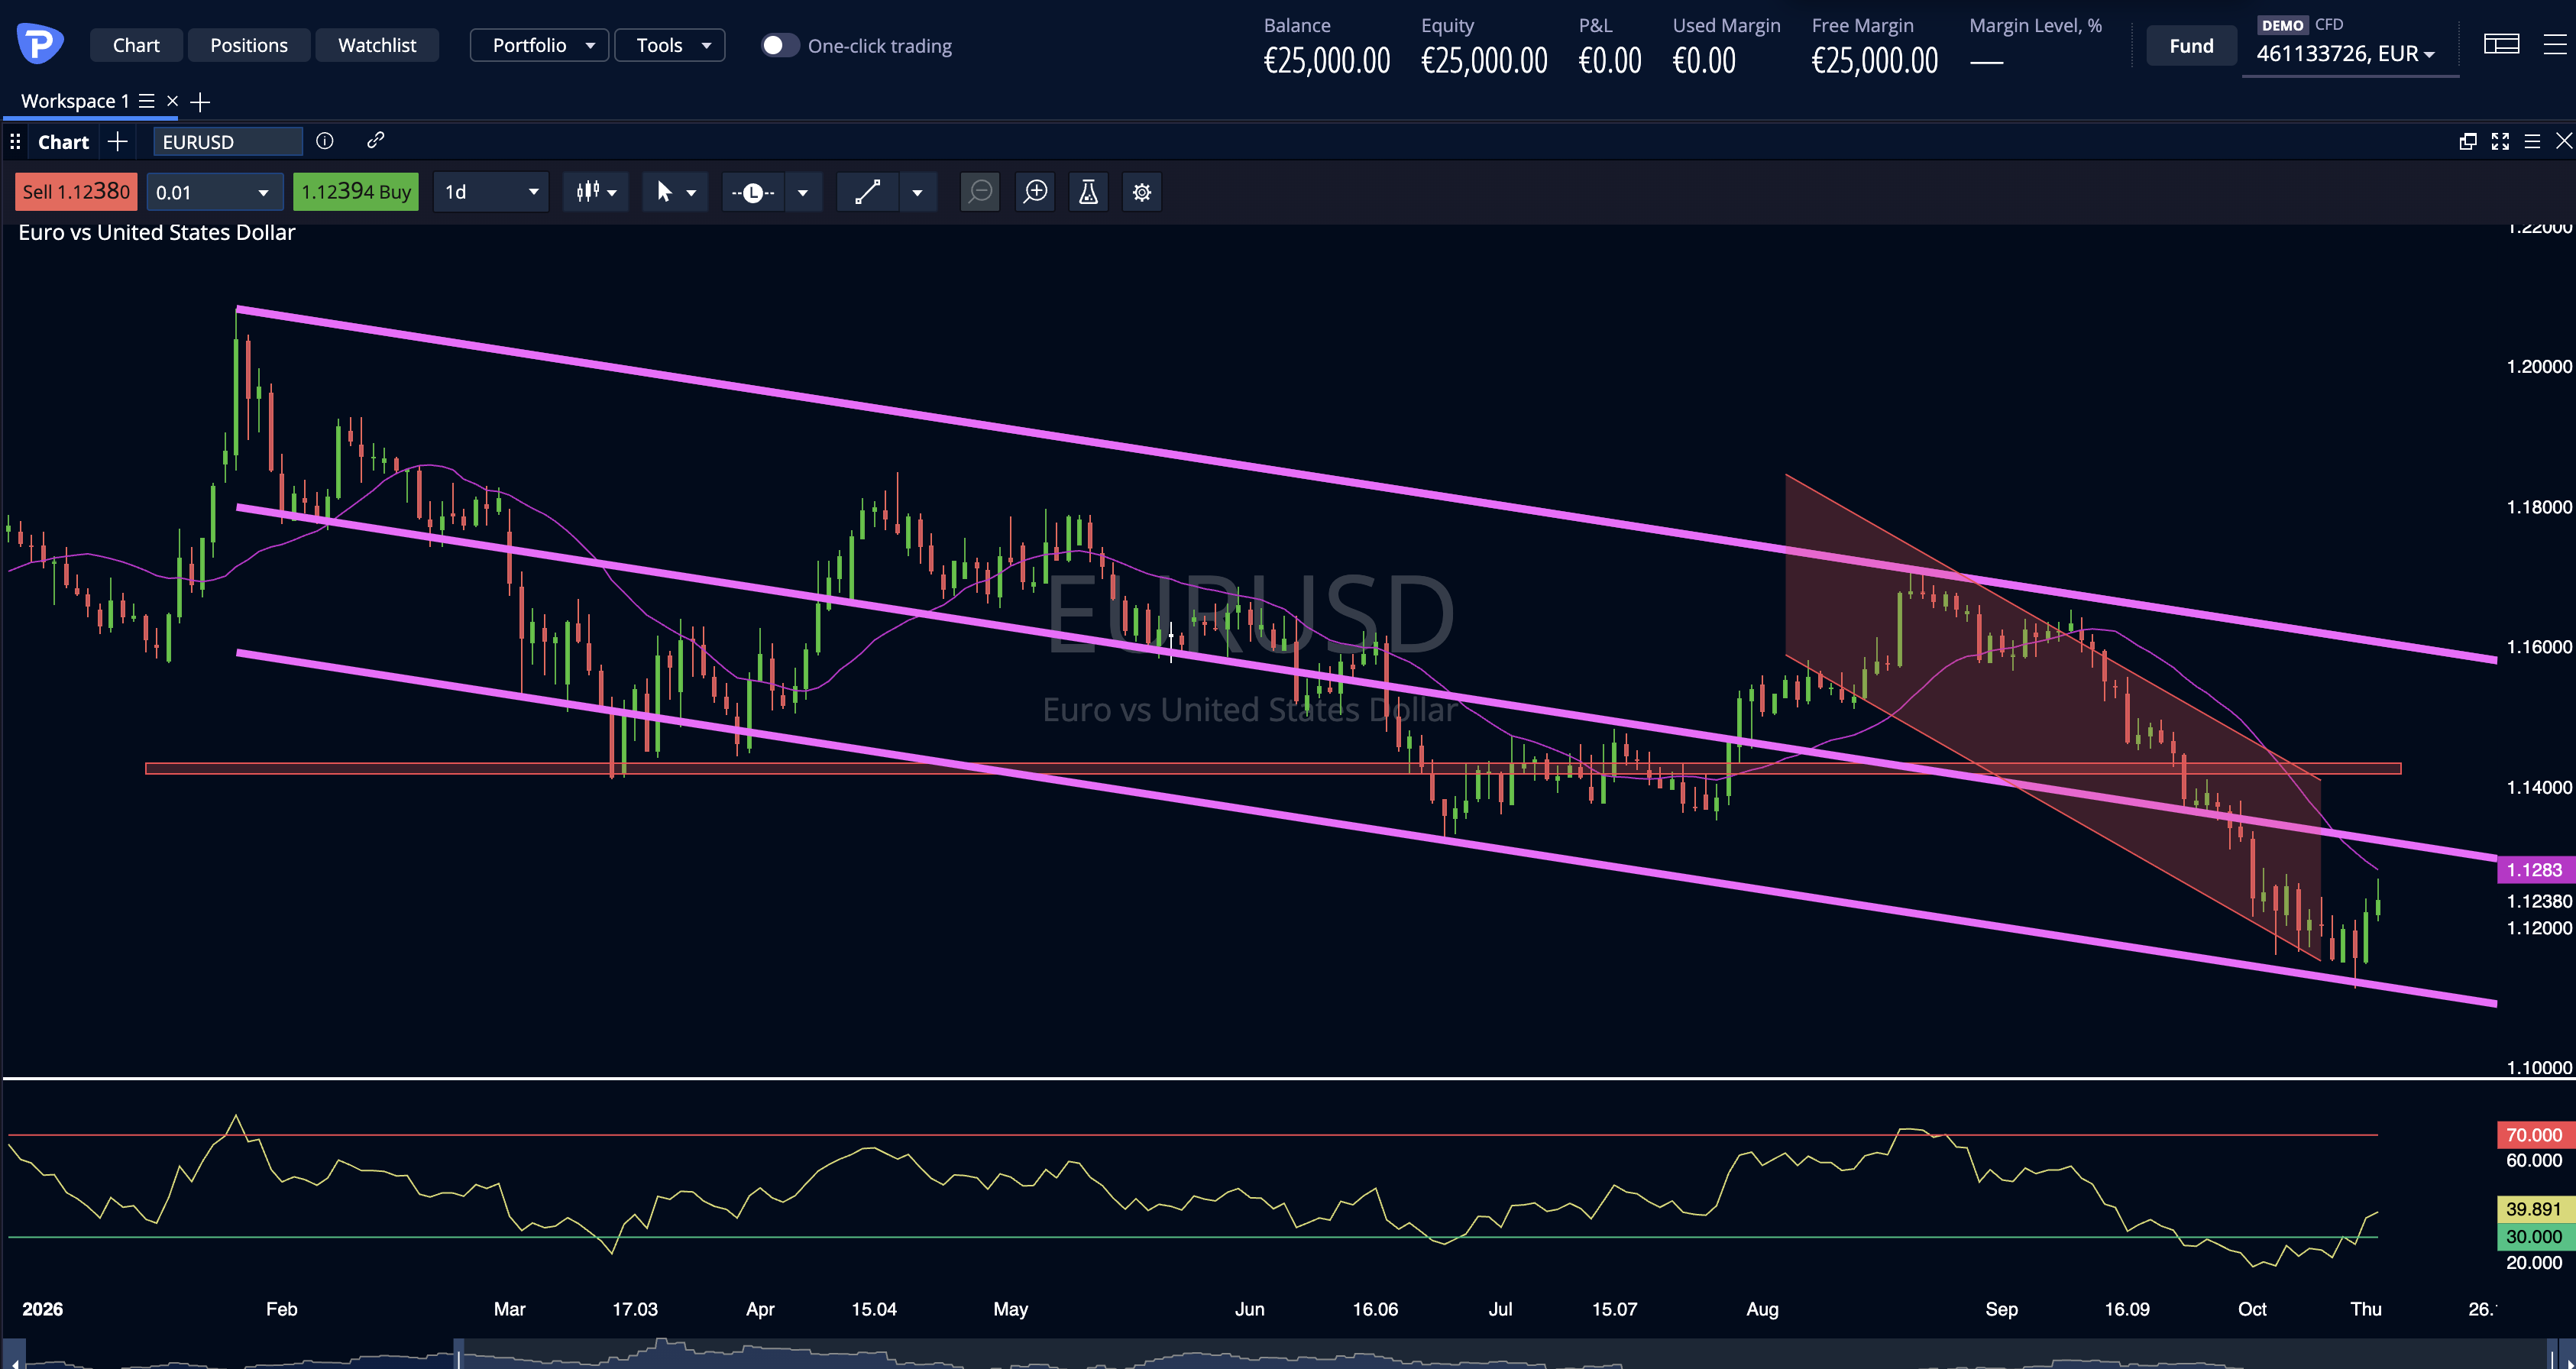Click the bottom chart navigator scrollbar

pos(1288,1355)
